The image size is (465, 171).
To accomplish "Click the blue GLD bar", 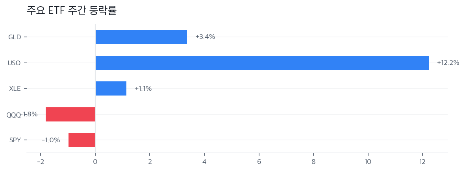I will coord(141,37).
